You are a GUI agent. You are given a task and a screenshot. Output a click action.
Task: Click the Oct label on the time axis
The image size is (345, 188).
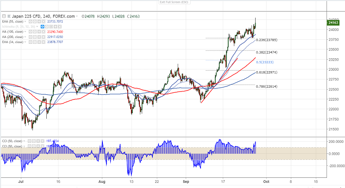tap(266, 182)
